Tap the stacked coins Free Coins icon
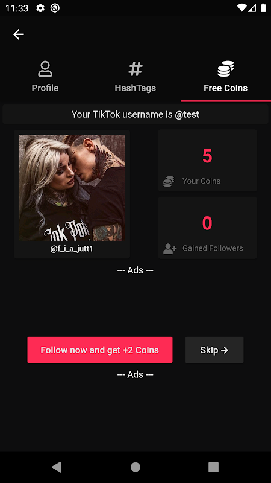Image resolution: width=271 pixels, height=483 pixels. point(225,69)
